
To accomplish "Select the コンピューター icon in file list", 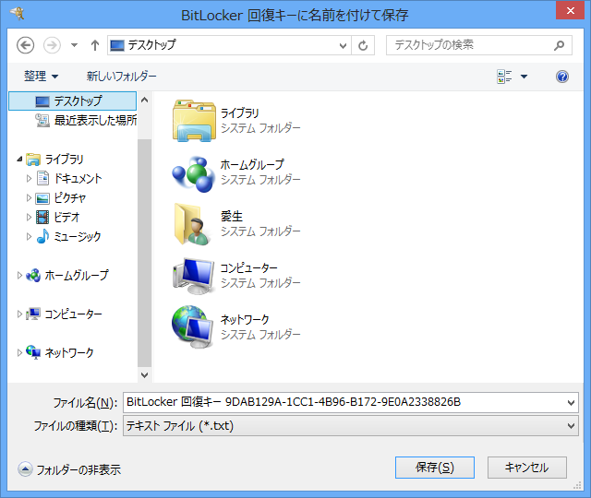I will 194,277.
